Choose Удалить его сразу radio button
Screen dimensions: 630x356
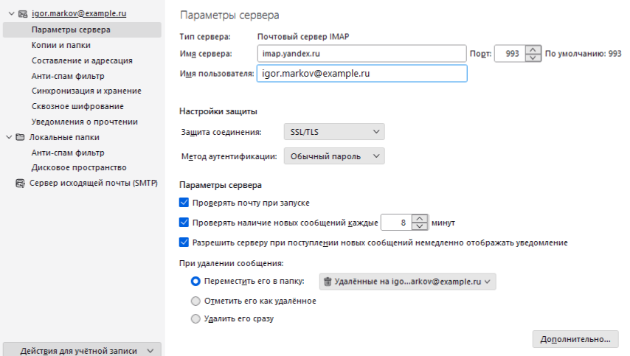pyautogui.click(x=195, y=319)
